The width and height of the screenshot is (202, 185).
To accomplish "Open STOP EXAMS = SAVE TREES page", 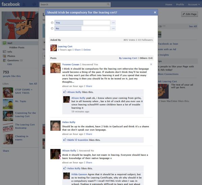I will [24, 91].
